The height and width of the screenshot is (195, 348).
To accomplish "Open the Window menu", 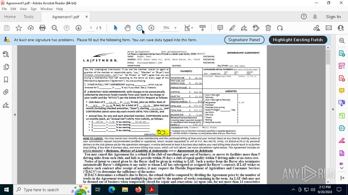I will tap(46, 9).
